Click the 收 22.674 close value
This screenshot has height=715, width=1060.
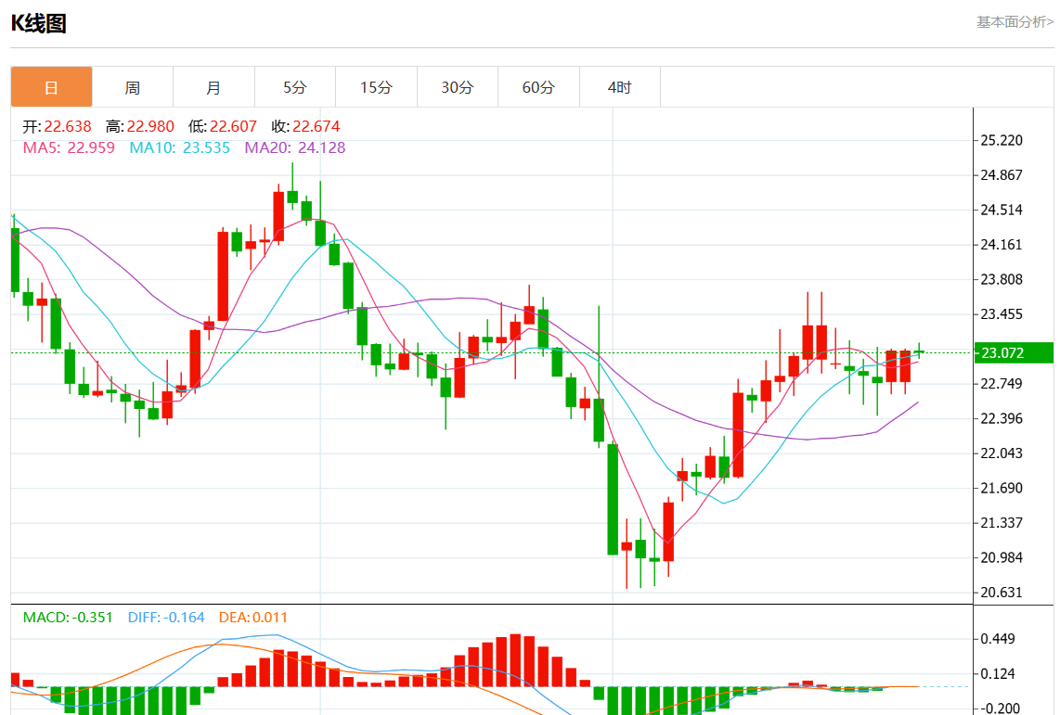point(305,126)
